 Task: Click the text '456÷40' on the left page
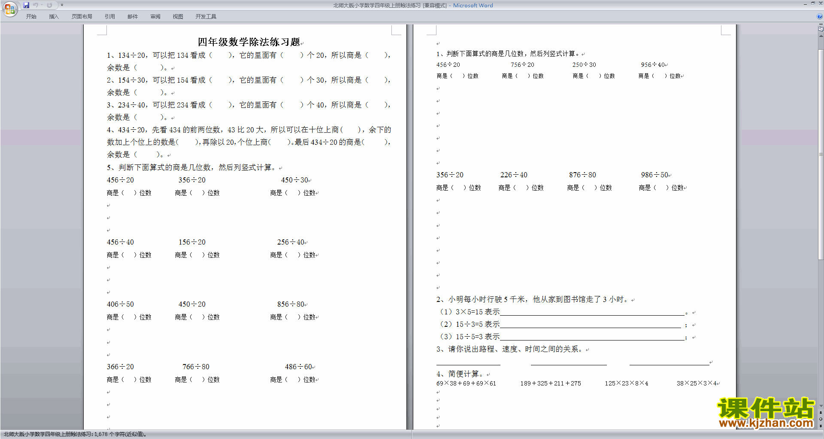[120, 242]
